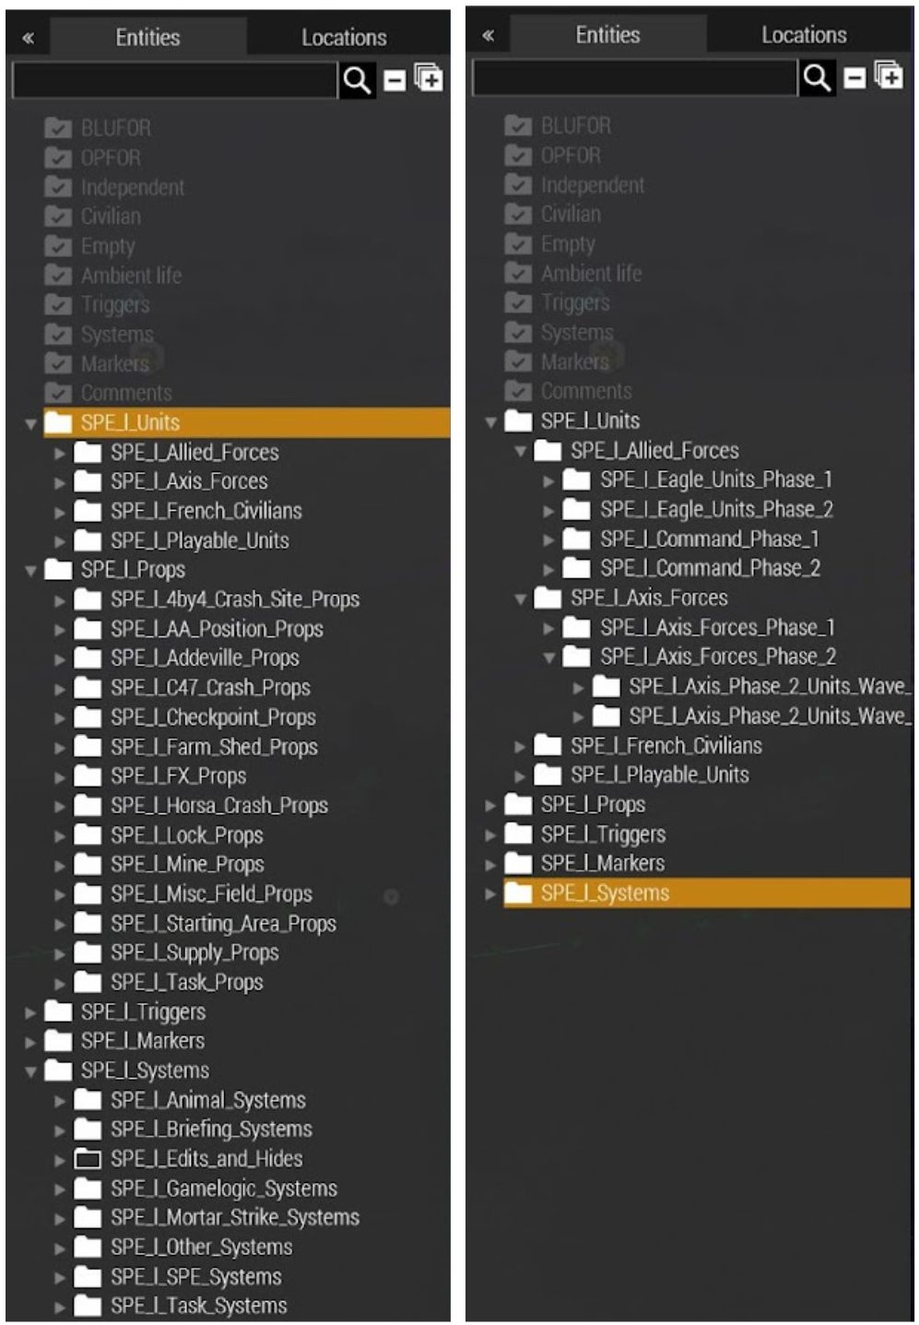Click the search magnifier icon in left panel
Image resolution: width=919 pixels, height=1325 pixels.
tap(357, 81)
